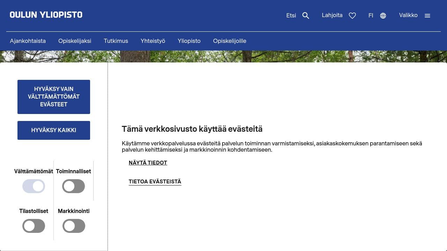447x251 pixels.
Task: Select the Tutkimus menu item
Action: point(116,41)
